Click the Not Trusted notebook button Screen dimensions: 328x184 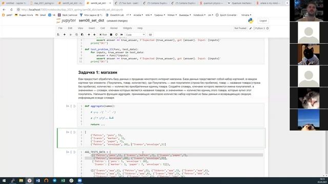click(x=240, y=28)
